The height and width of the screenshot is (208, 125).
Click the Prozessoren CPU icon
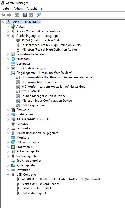[13, 147]
